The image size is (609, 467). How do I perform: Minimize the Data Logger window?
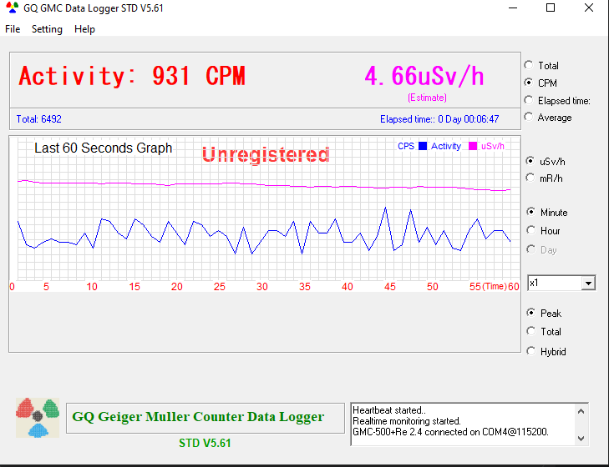[513, 8]
